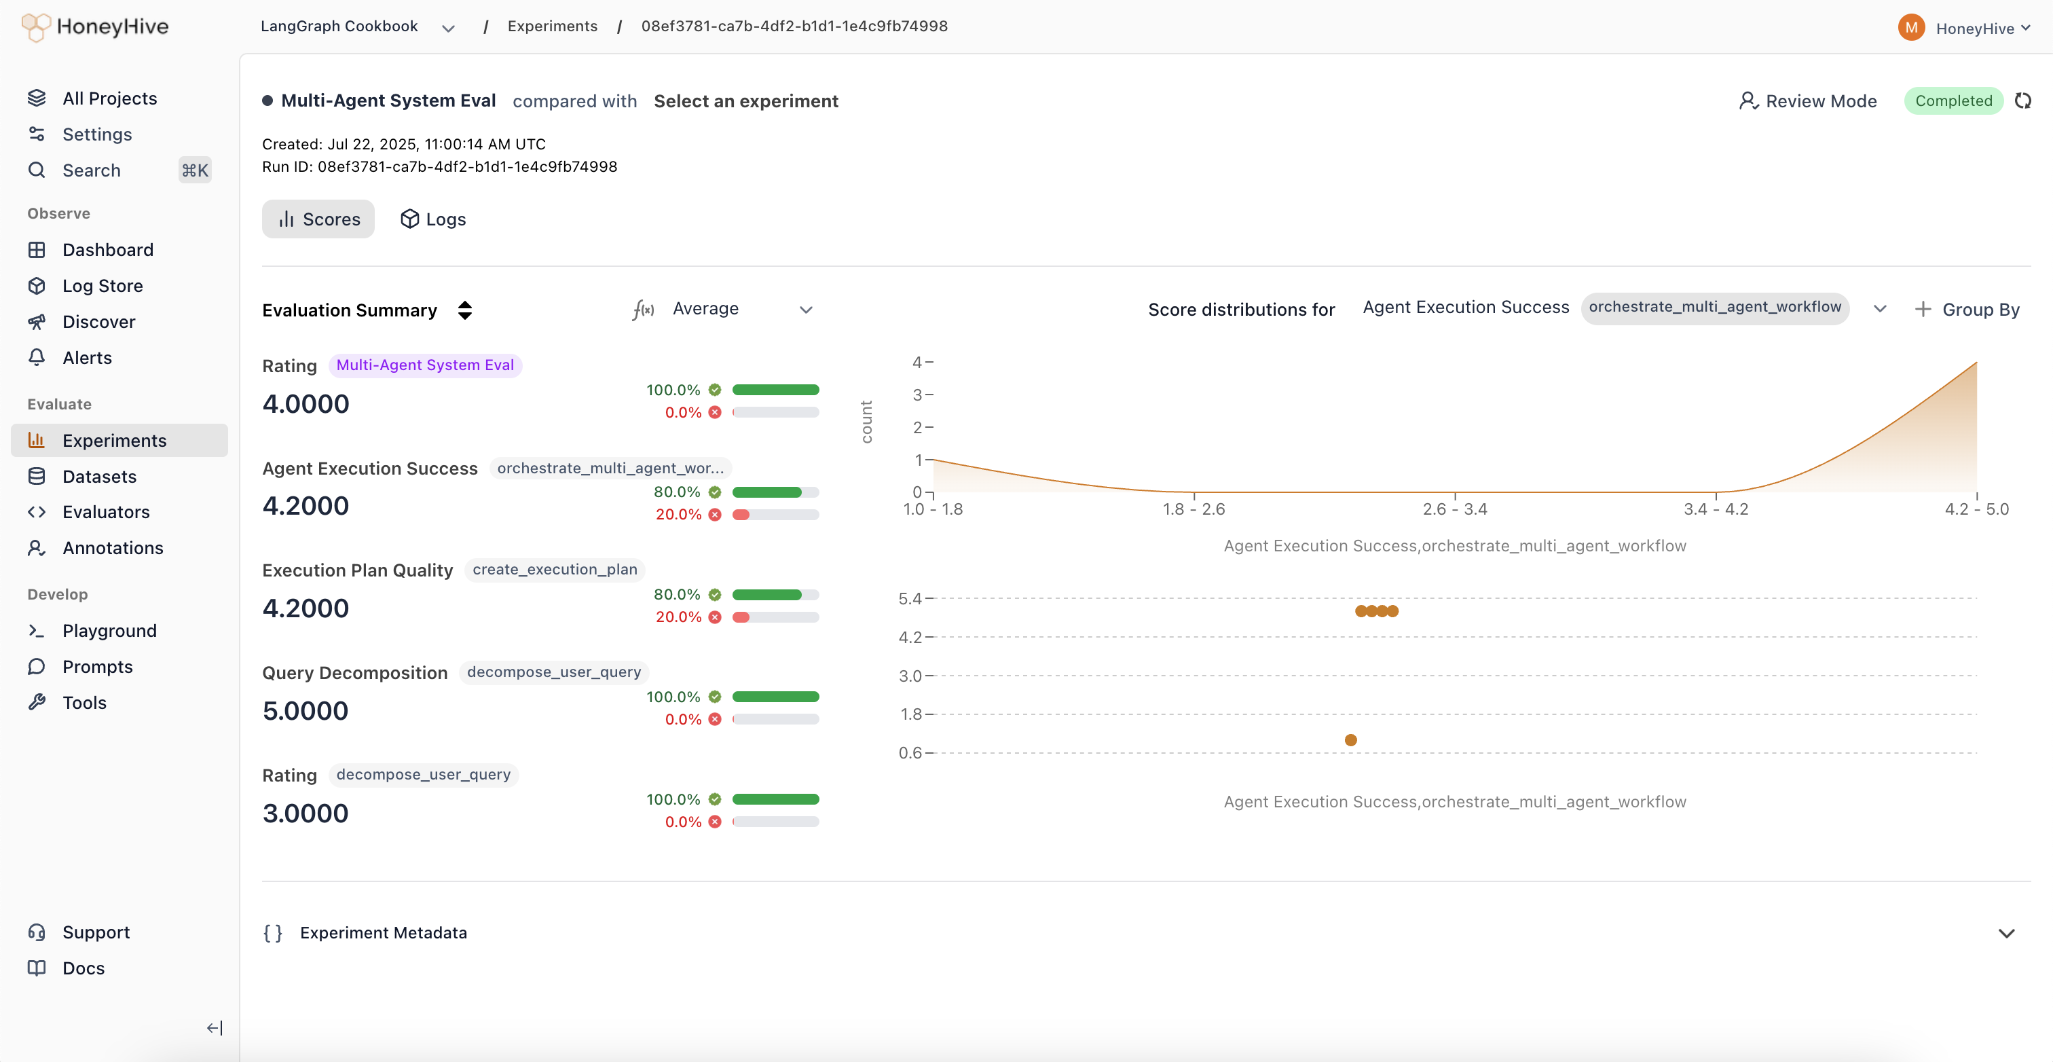Click the orange M user avatar
Image resolution: width=2053 pixels, height=1062 pixels.
point(1910,28)
